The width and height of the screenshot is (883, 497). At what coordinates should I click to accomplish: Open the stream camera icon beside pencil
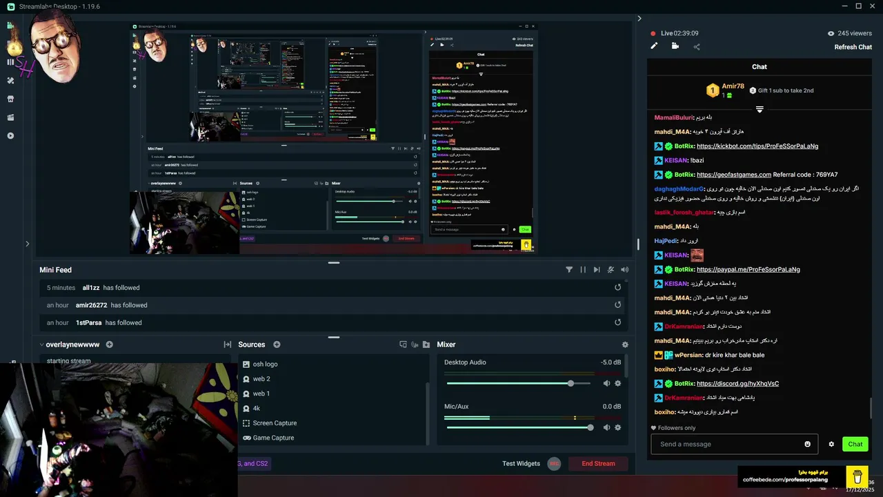point(675,46)
